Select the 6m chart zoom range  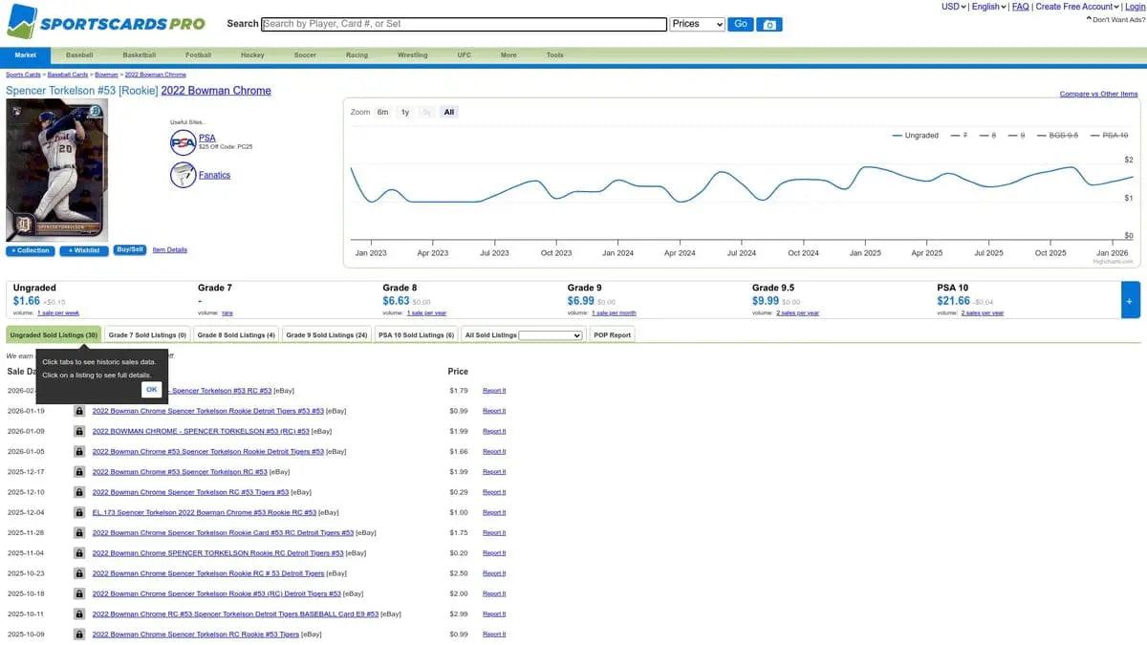coord(382,112)
